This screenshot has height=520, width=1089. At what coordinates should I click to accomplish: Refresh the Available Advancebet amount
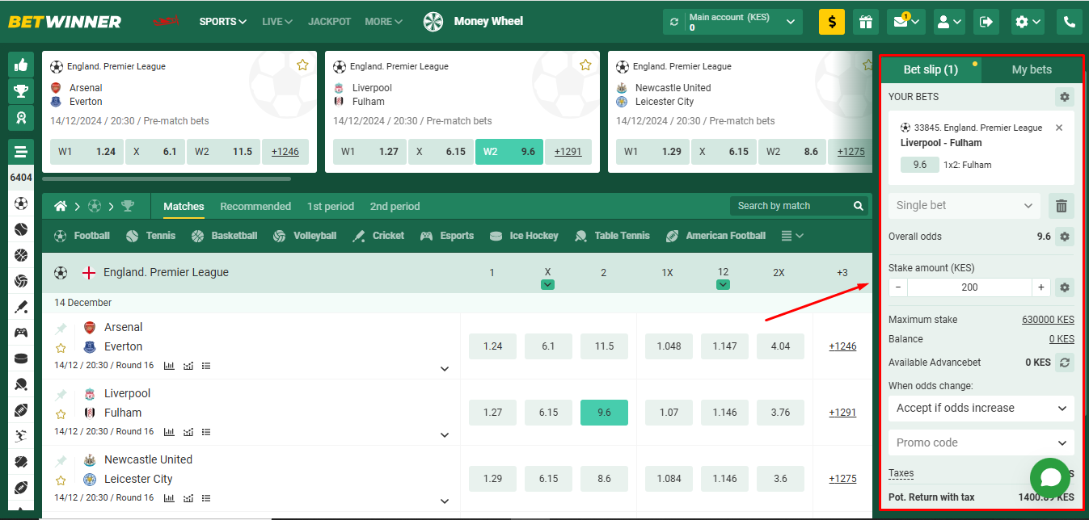(x=1065, y=363)
